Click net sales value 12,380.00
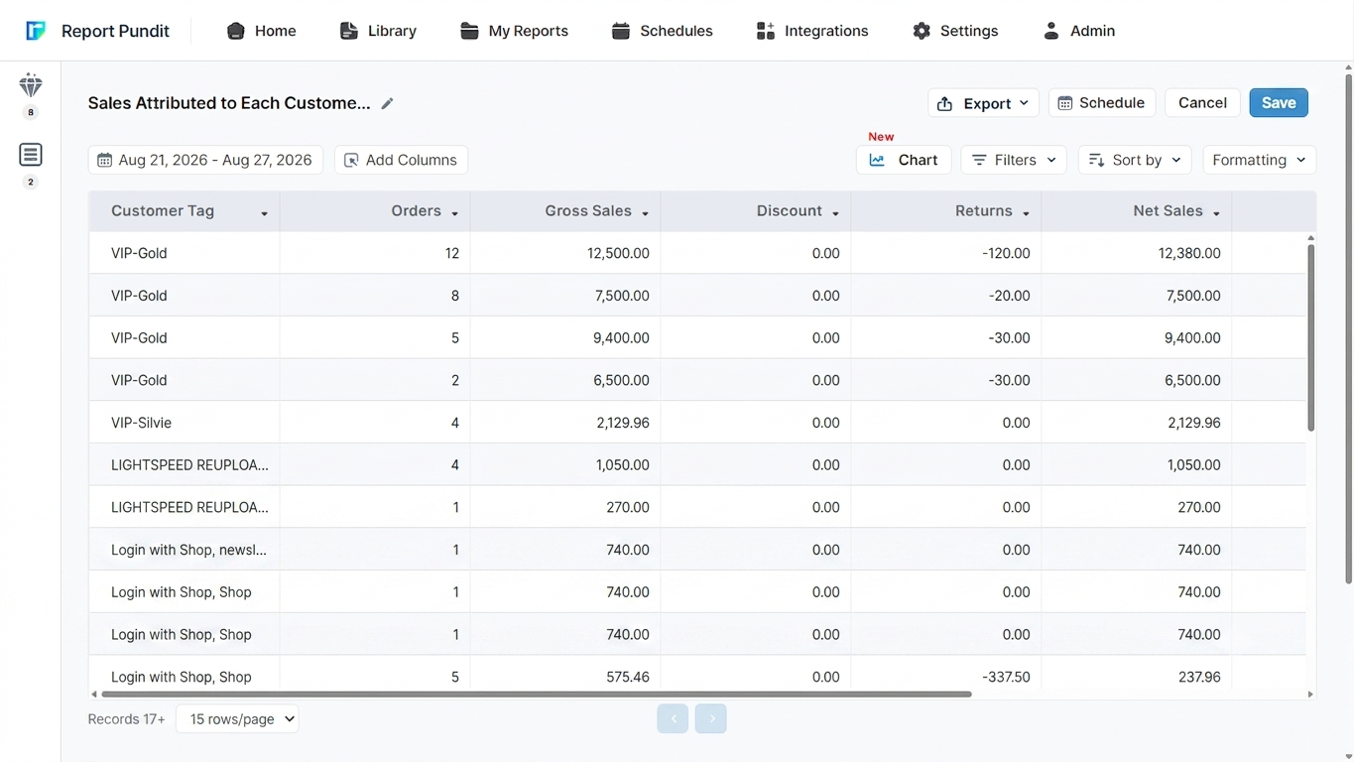Screen dimensions: 1354x762 (1189, 253)
